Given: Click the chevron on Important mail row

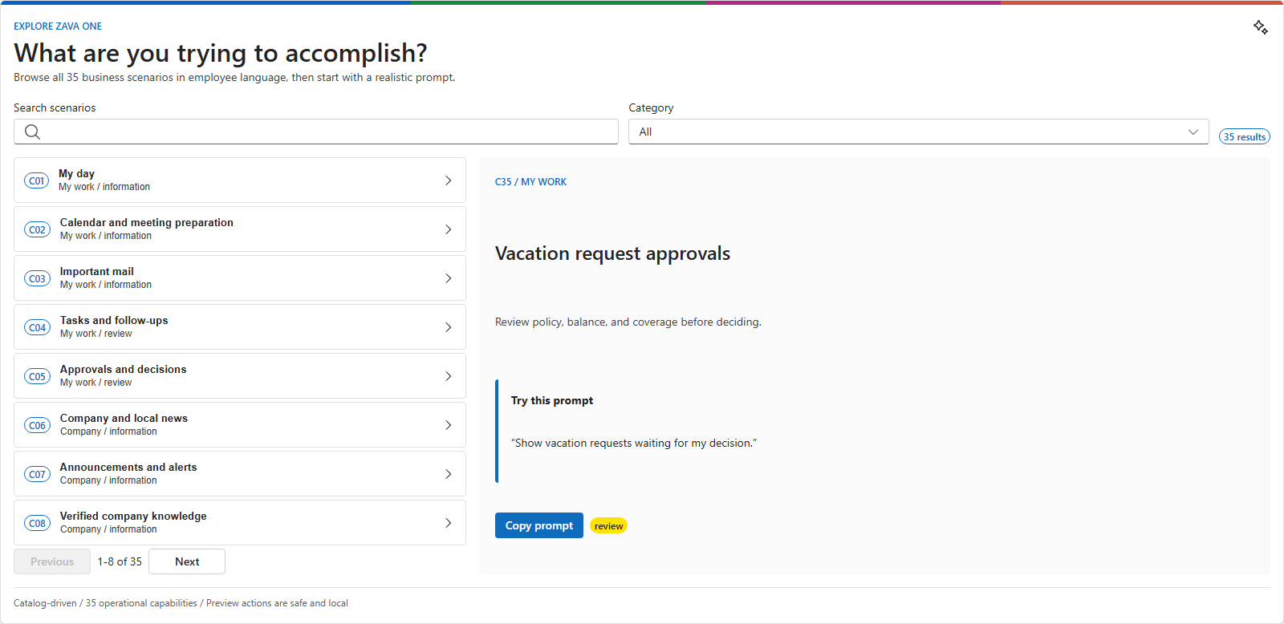Looking at the screenshot, I should pyautogui.click(x=448, y=278).
